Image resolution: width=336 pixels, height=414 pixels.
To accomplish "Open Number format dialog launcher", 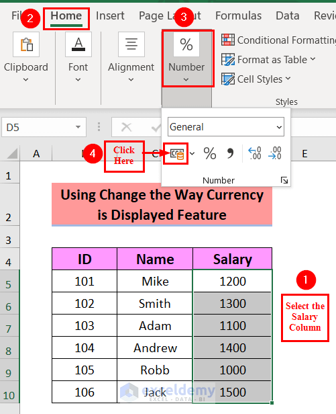I will [284, 180].
